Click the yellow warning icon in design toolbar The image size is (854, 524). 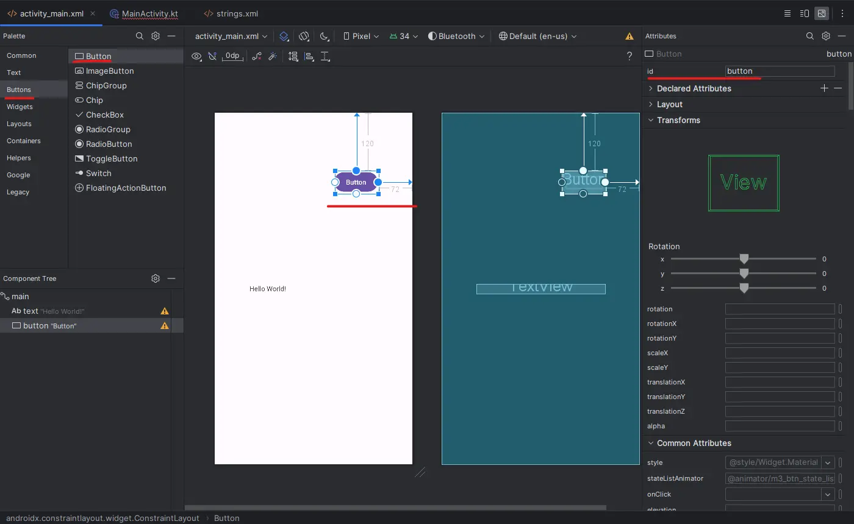coord(630,37)
